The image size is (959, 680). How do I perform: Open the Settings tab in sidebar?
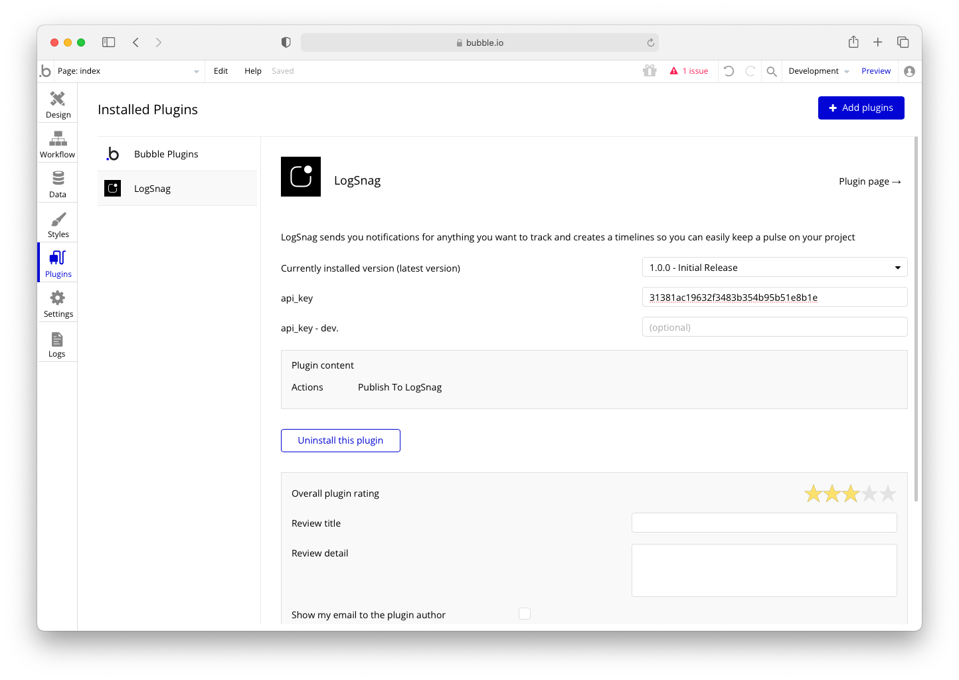pos(58,303)
